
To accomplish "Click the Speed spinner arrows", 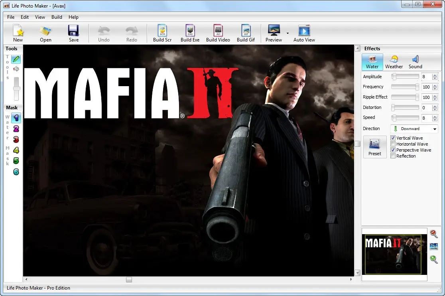I will pos(435,118).
